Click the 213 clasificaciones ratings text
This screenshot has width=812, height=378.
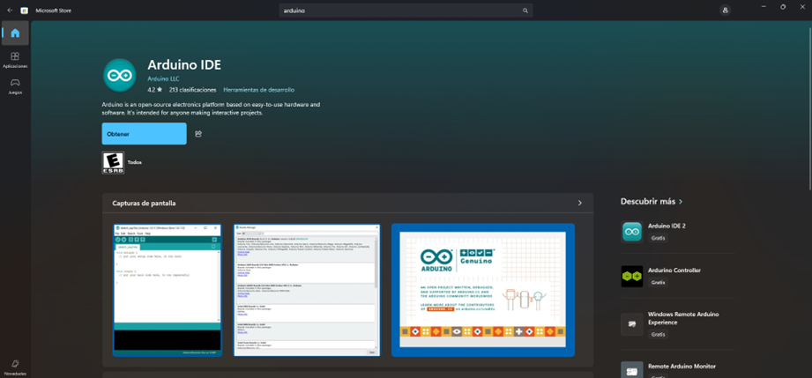tap(192, 90)
